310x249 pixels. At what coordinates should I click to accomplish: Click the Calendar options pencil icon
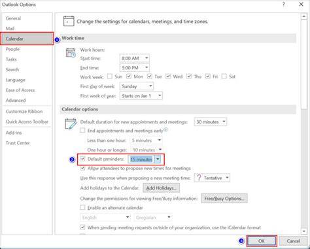(x=71, y=124)
